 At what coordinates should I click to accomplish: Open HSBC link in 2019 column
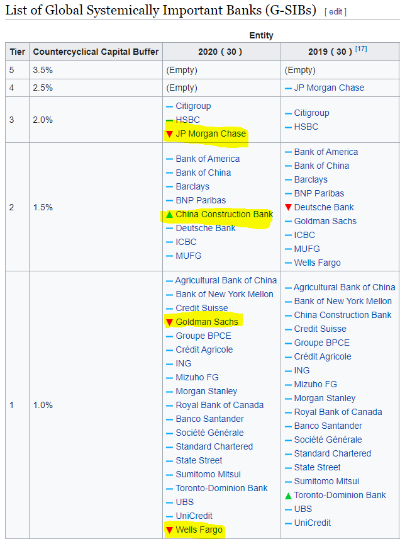coord(306,127)
